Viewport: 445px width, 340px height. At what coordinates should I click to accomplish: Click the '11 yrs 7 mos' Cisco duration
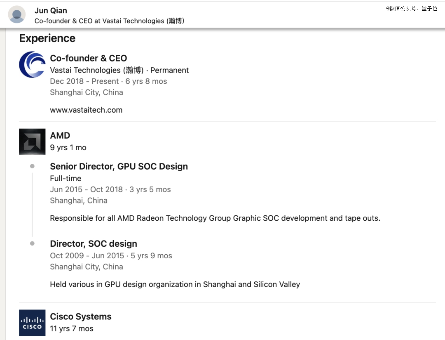click(72, 328)
